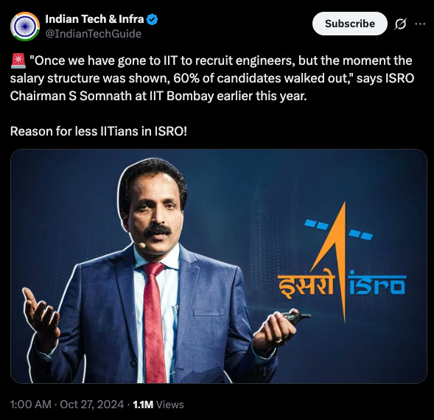Open the attached photo in full view

[219, 266]
